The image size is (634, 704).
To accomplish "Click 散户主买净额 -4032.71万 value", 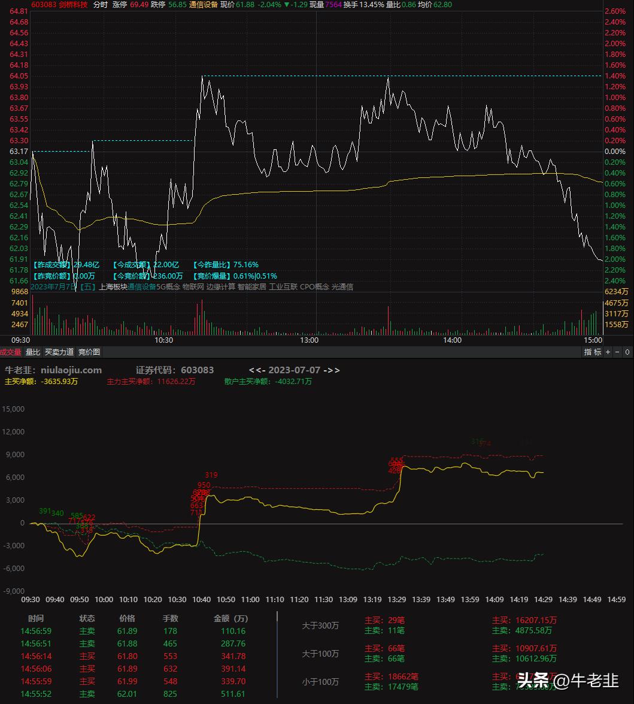I will tap(268, 381).
